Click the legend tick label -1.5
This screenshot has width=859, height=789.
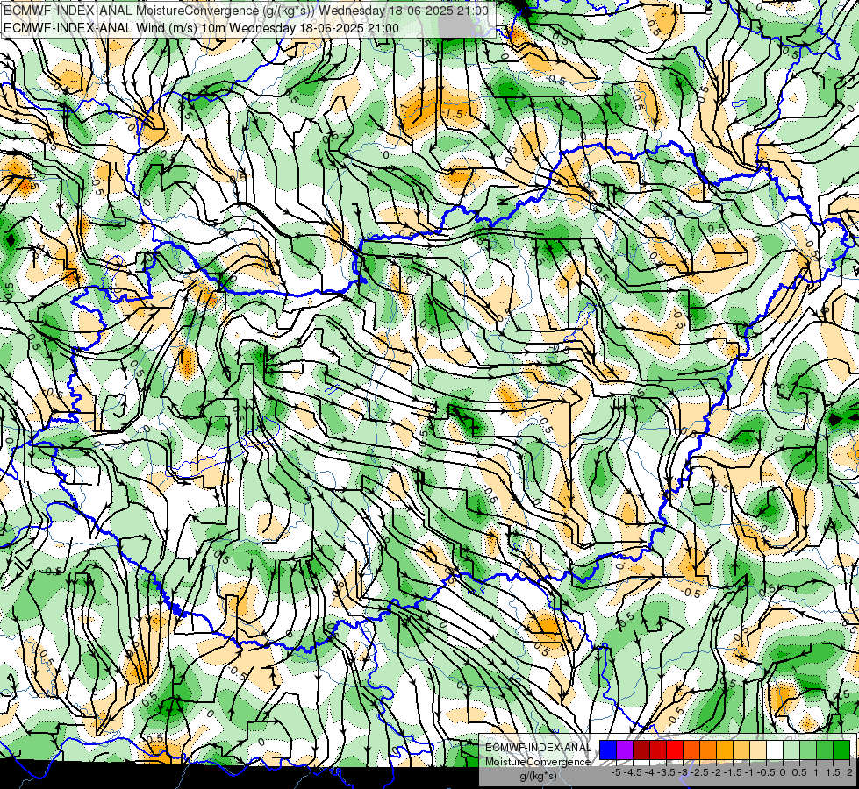[x=733, y=772]
